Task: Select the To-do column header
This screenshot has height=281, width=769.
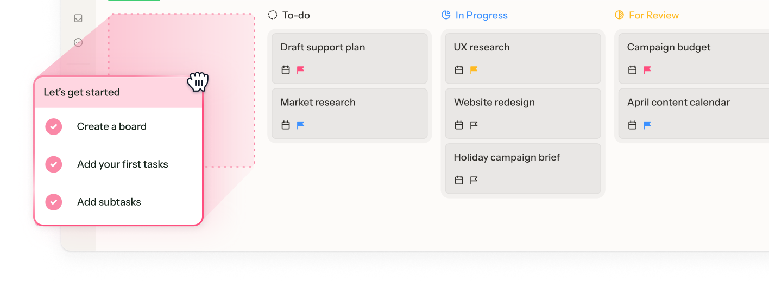Action: click(295, 15)
